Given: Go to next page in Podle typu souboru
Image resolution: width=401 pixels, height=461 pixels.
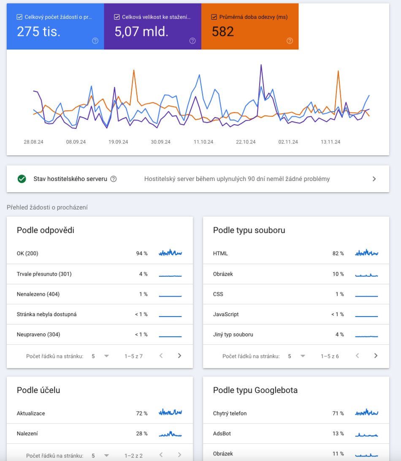Looking at the screenshot, I should 376,356.
